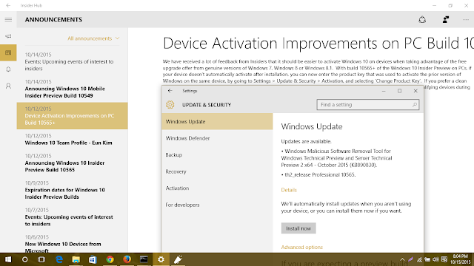Open Task View on the taskbar
The height and width of the screenshot is (266, 474).
(41, 259)
